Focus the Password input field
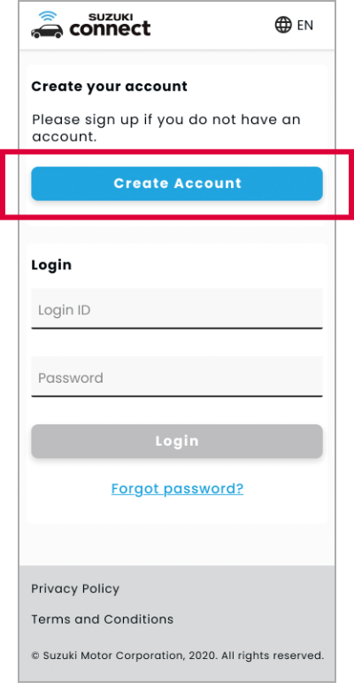Viewport: 354px width, 683px height. coord(177,376)
